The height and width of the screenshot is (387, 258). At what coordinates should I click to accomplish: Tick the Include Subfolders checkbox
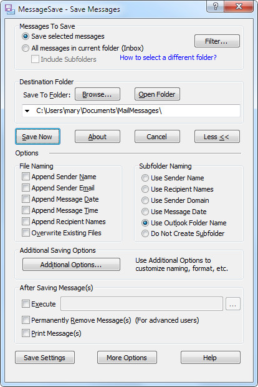tap(35, 59)
